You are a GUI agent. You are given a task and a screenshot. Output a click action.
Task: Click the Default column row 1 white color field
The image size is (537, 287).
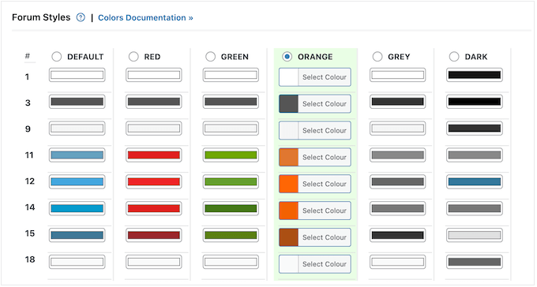click(x=77, y=75)
